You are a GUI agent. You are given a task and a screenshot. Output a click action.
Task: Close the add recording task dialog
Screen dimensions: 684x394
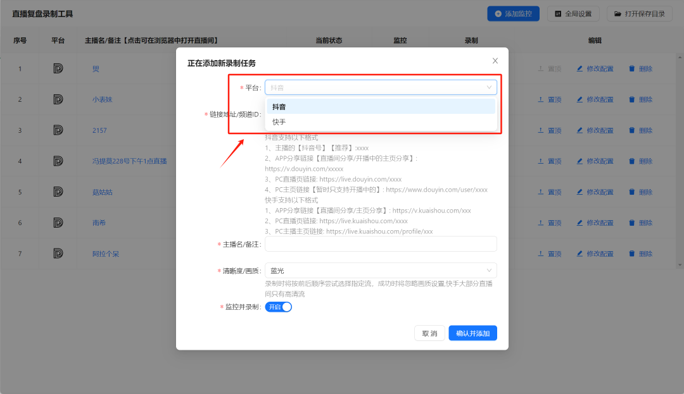pos(495,61)
